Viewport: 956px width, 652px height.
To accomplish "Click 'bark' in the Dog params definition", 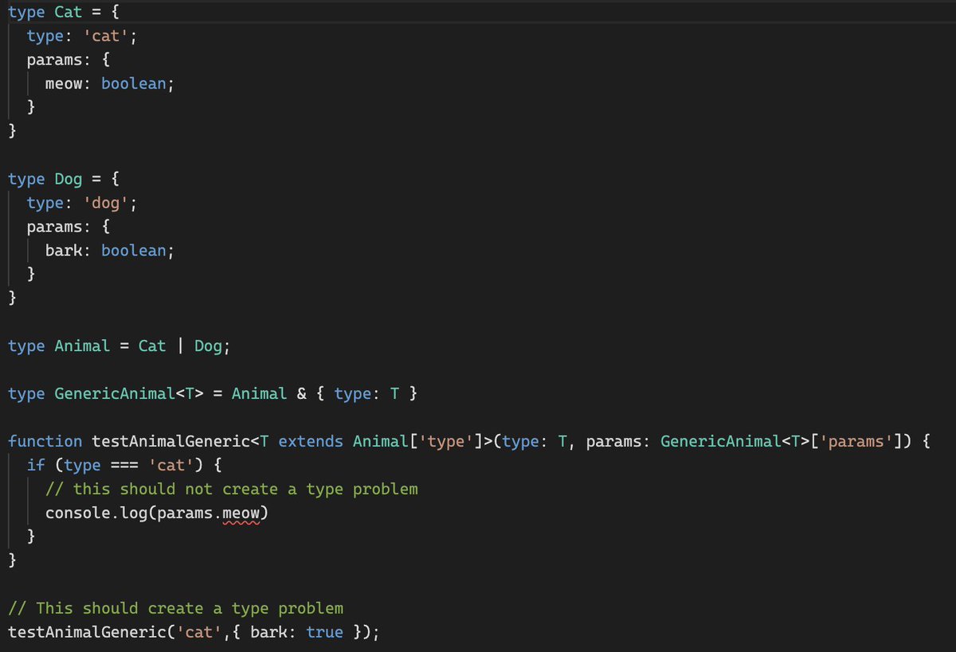I will click(x=64, y=251).
